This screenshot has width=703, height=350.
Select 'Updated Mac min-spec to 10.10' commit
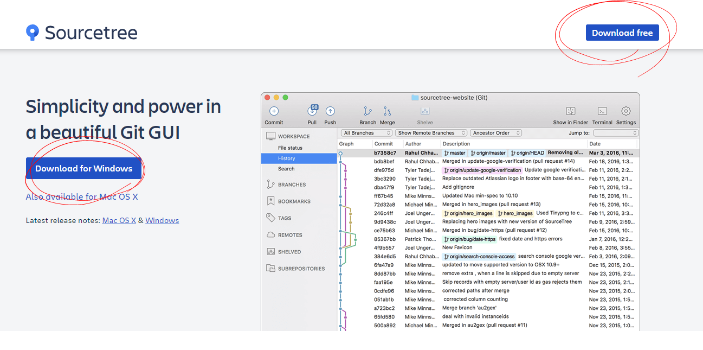(x=488, y=196)
